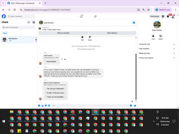Click the conversation vertical scrollbar
Image resolution: width=179 pixels, height=134 pixels.
(x=136, y=76)
